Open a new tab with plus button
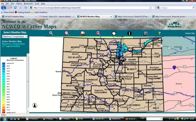This screenshot has height=122, width=196. coord(191,16)
